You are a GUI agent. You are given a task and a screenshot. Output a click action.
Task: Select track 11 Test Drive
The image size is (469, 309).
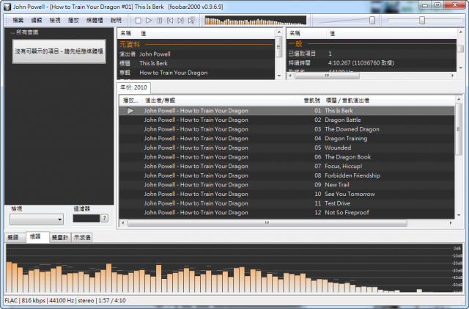point(287,203)
